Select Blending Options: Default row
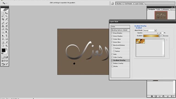Screen dimensions: 176x99 pyautogui.click(x=120, y=30)
